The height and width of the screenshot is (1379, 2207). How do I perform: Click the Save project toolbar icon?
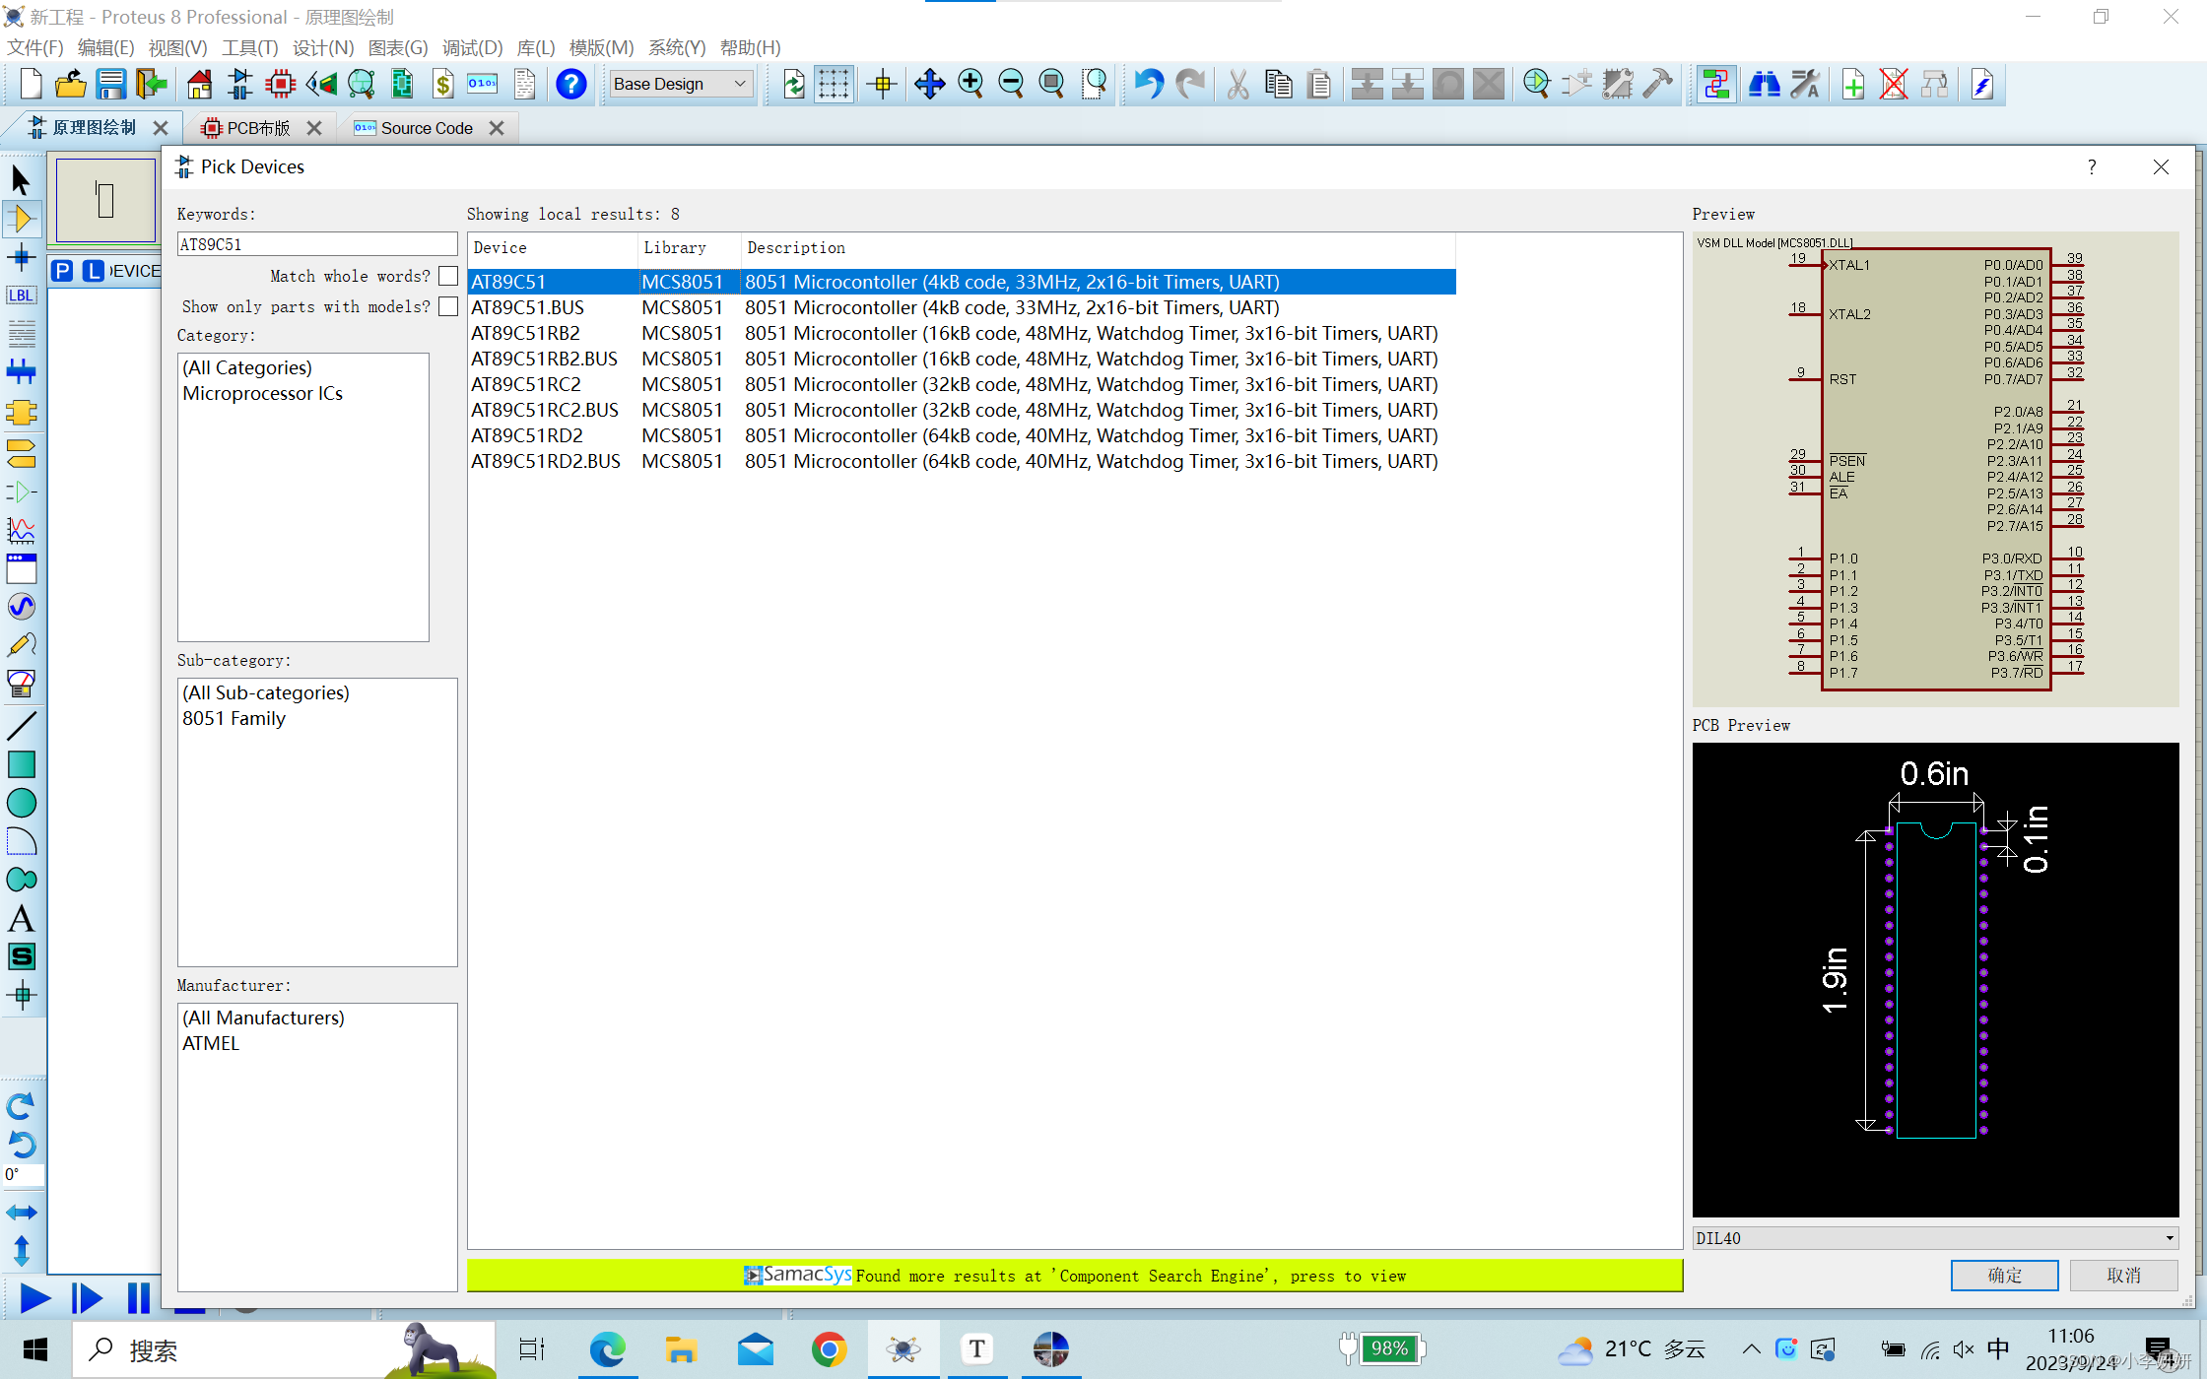tap(110, 85)
